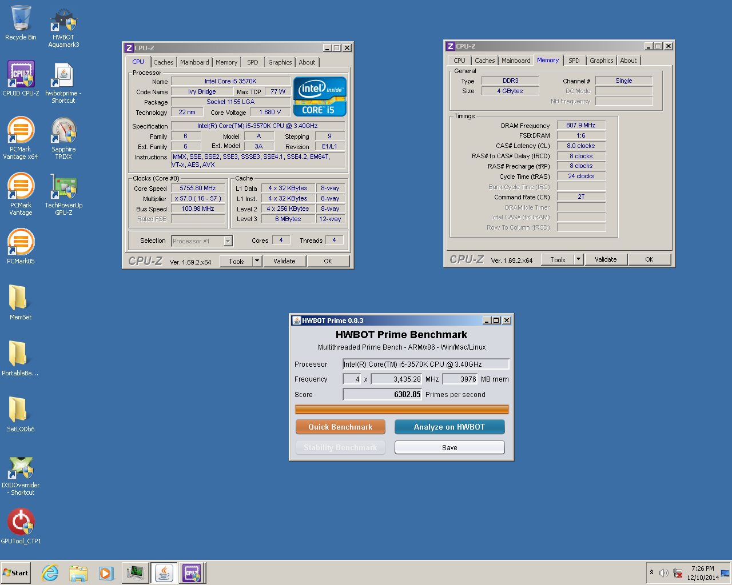
Task: Click the memory field showing 3976
Action: pos(460,379)
